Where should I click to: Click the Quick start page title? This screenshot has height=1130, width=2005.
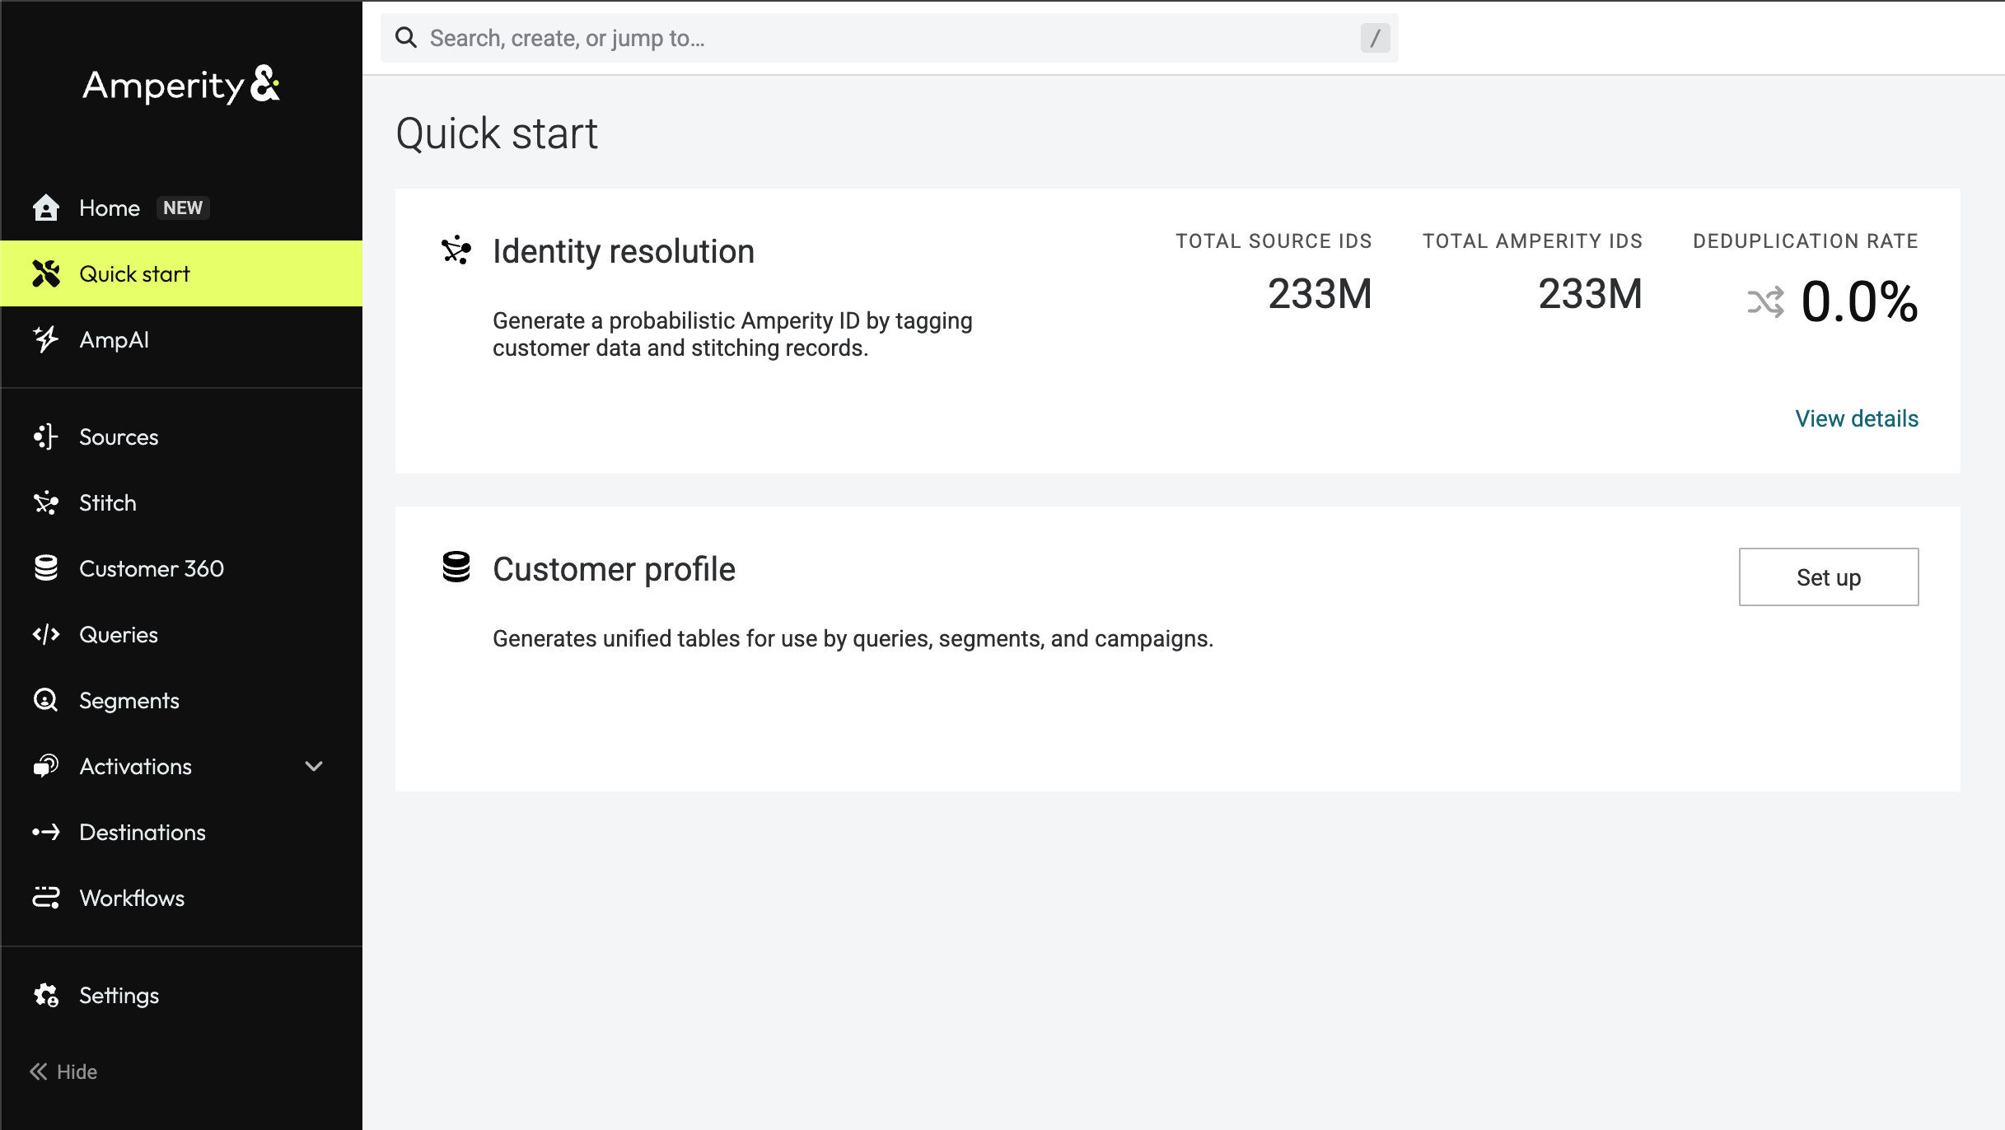497,133
